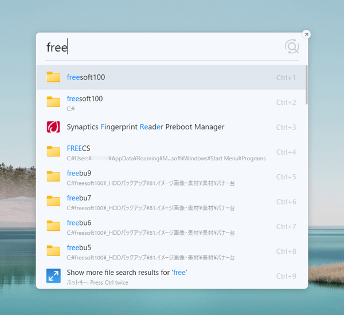
Task: Click the Ctrl+9 shortcut label
Action: coord(286,276)
